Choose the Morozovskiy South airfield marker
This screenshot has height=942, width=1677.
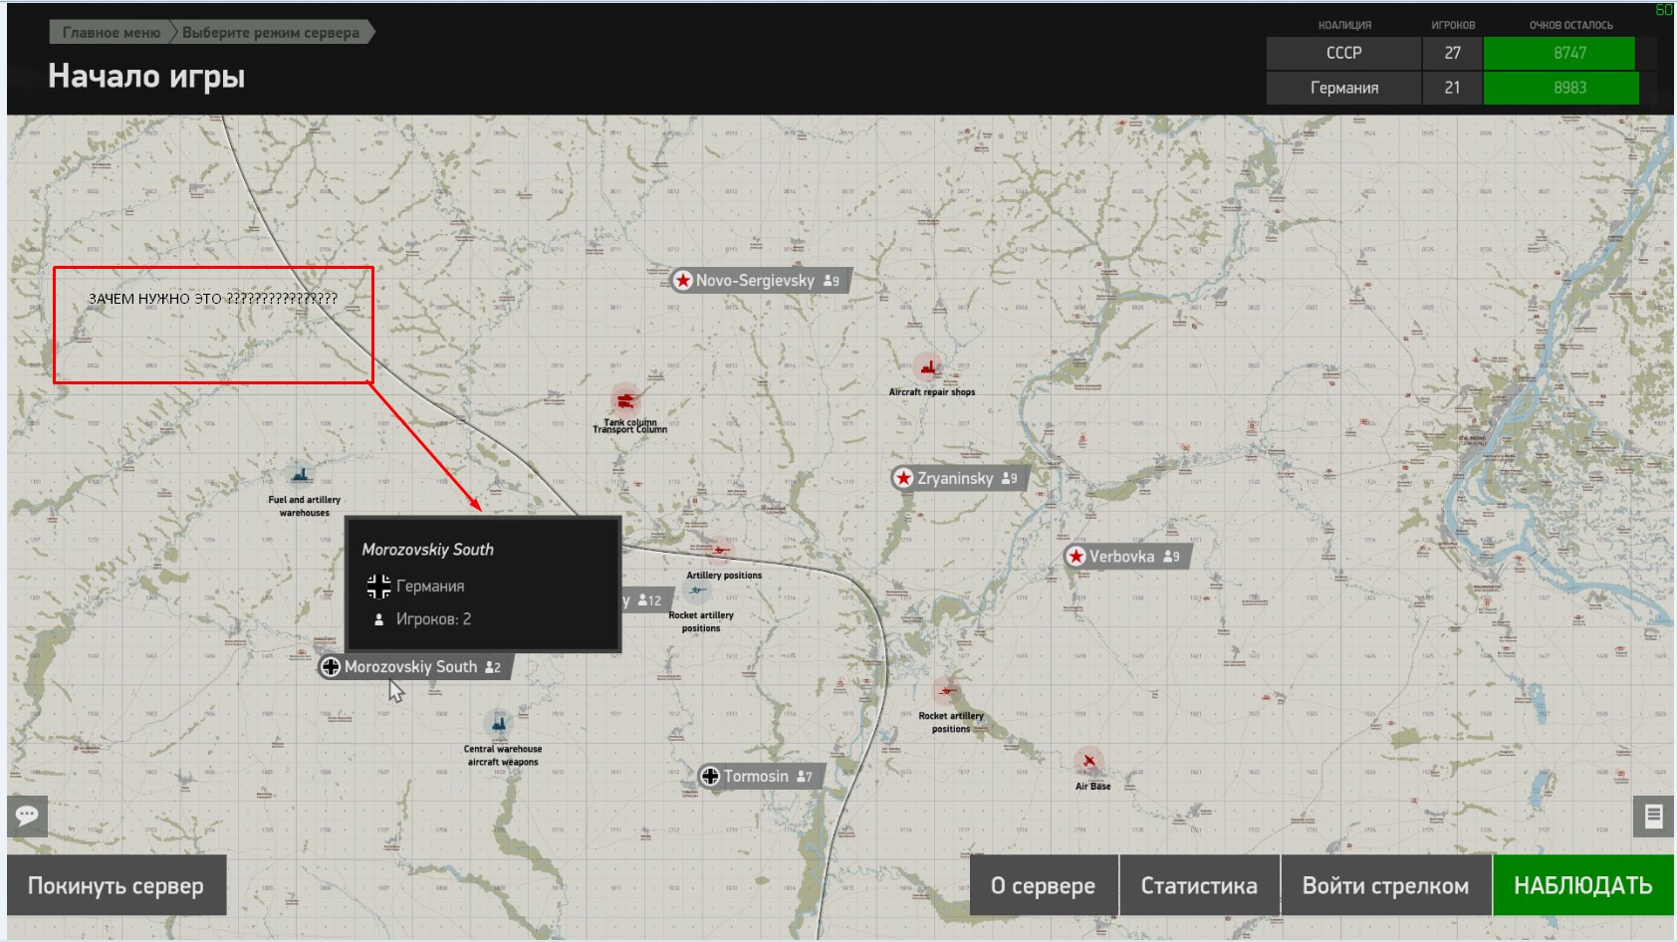tap(414, 667)
